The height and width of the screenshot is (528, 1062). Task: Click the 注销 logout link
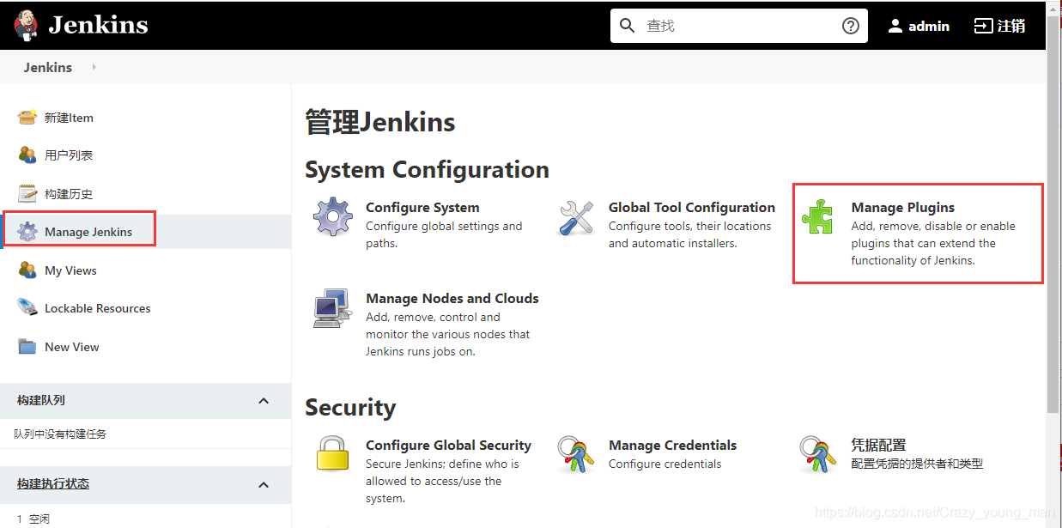point(1011,26)
